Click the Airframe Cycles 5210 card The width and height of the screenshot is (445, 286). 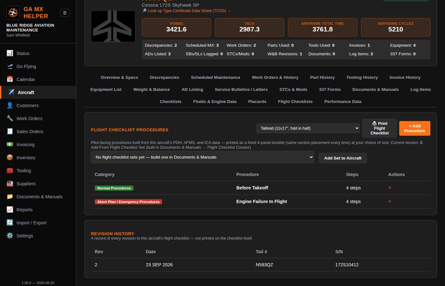tap(396, 27)
